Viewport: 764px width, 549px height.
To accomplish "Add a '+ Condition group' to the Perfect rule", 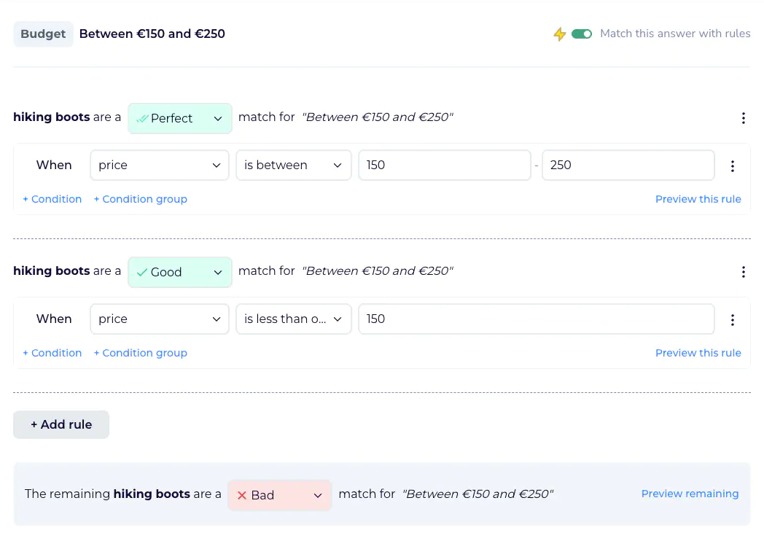I will (140, 199).
